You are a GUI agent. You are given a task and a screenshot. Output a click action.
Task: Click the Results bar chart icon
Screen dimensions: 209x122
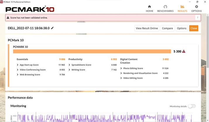(x=182, y=7)
